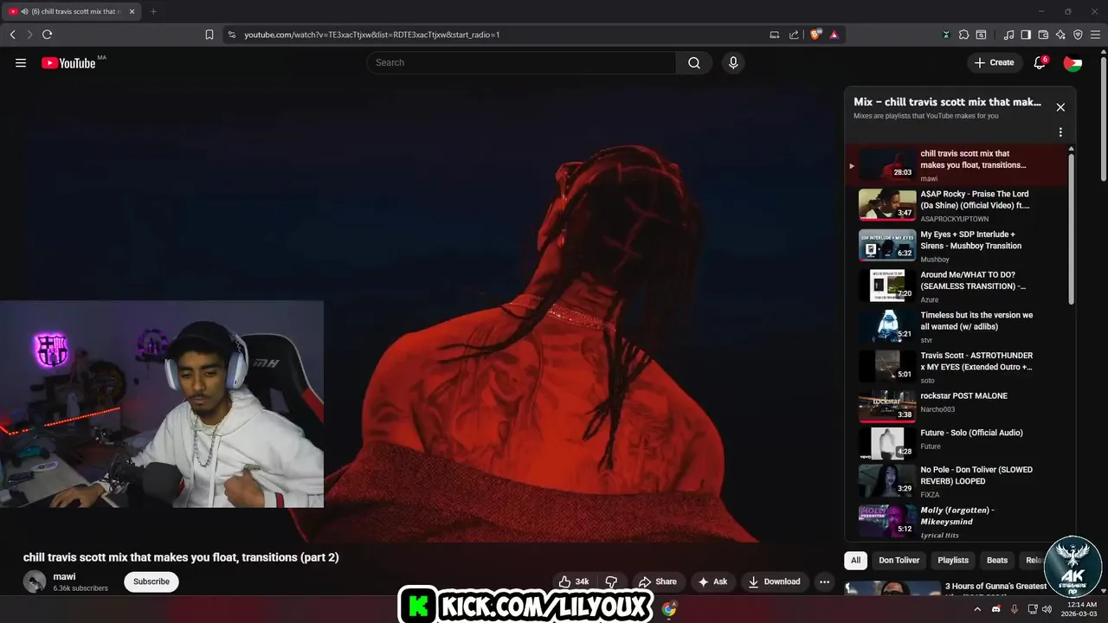The height and width of the screenshot is (623, 1108).
Task: Open network status in system tray
Action: point(1031,609)
